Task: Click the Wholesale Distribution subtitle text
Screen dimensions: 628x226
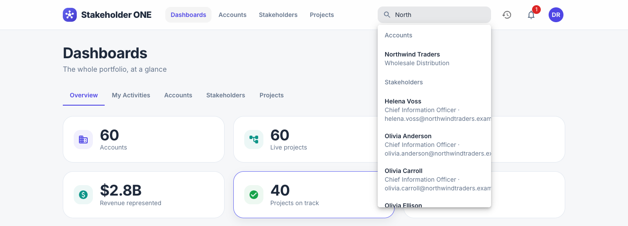Action: (x=417, y=63)
